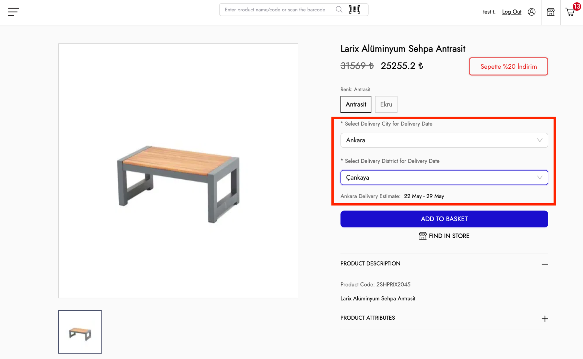Open the shopping cart with 13 items
583x359 pixels.
570,12
